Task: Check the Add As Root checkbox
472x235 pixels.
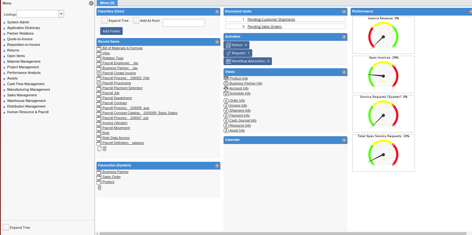Action: pos(136,20)
